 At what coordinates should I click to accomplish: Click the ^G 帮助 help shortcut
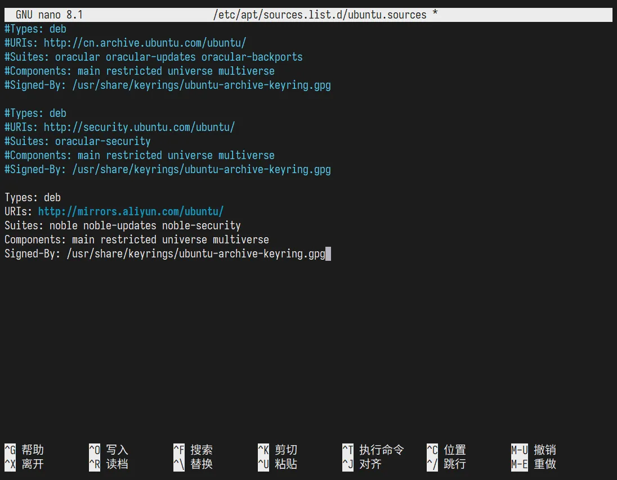coord(24,450)
